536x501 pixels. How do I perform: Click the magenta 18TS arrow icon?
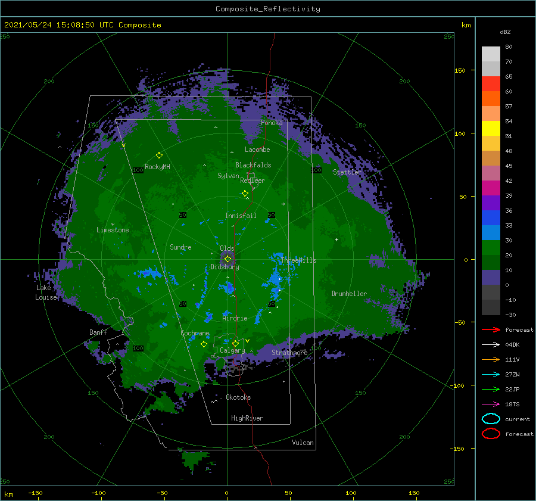(491, 404)
